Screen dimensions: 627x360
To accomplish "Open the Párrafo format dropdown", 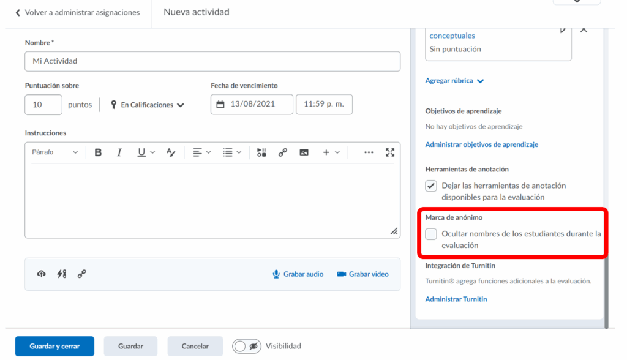I will (55, 152).
